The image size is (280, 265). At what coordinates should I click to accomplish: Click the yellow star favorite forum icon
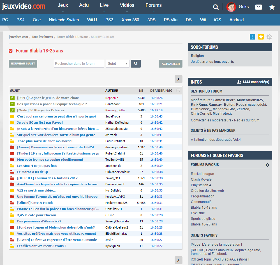coord(261,37)
